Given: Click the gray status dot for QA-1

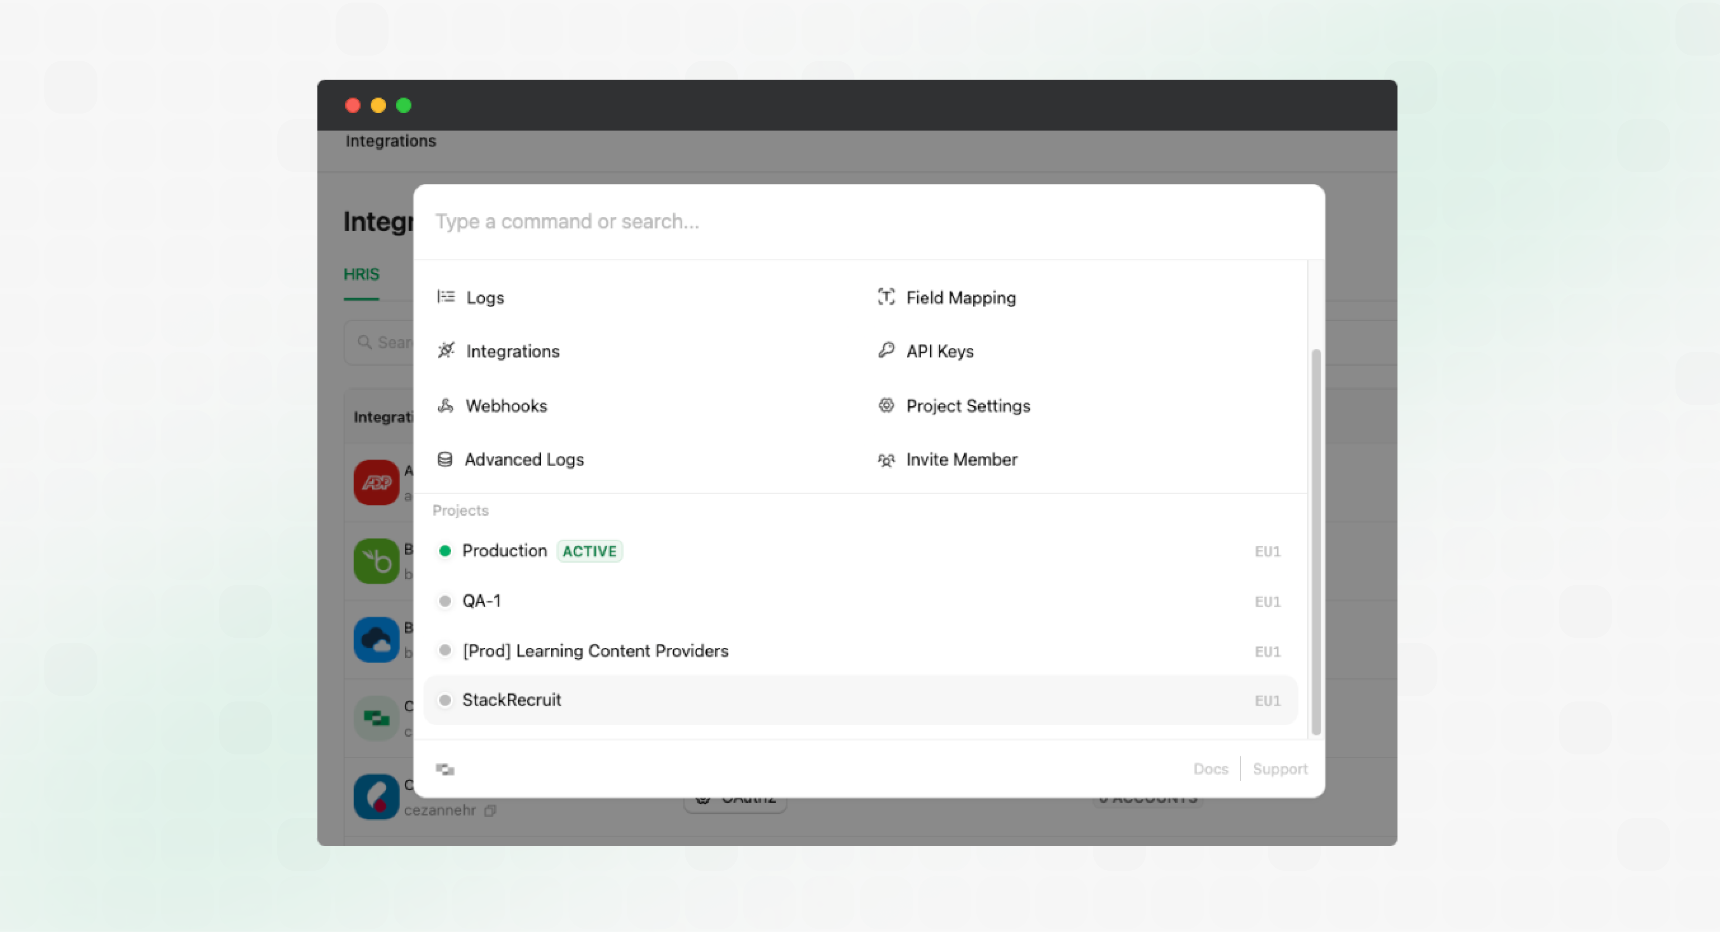Looking at the screenshot, I should click(445, 601).
